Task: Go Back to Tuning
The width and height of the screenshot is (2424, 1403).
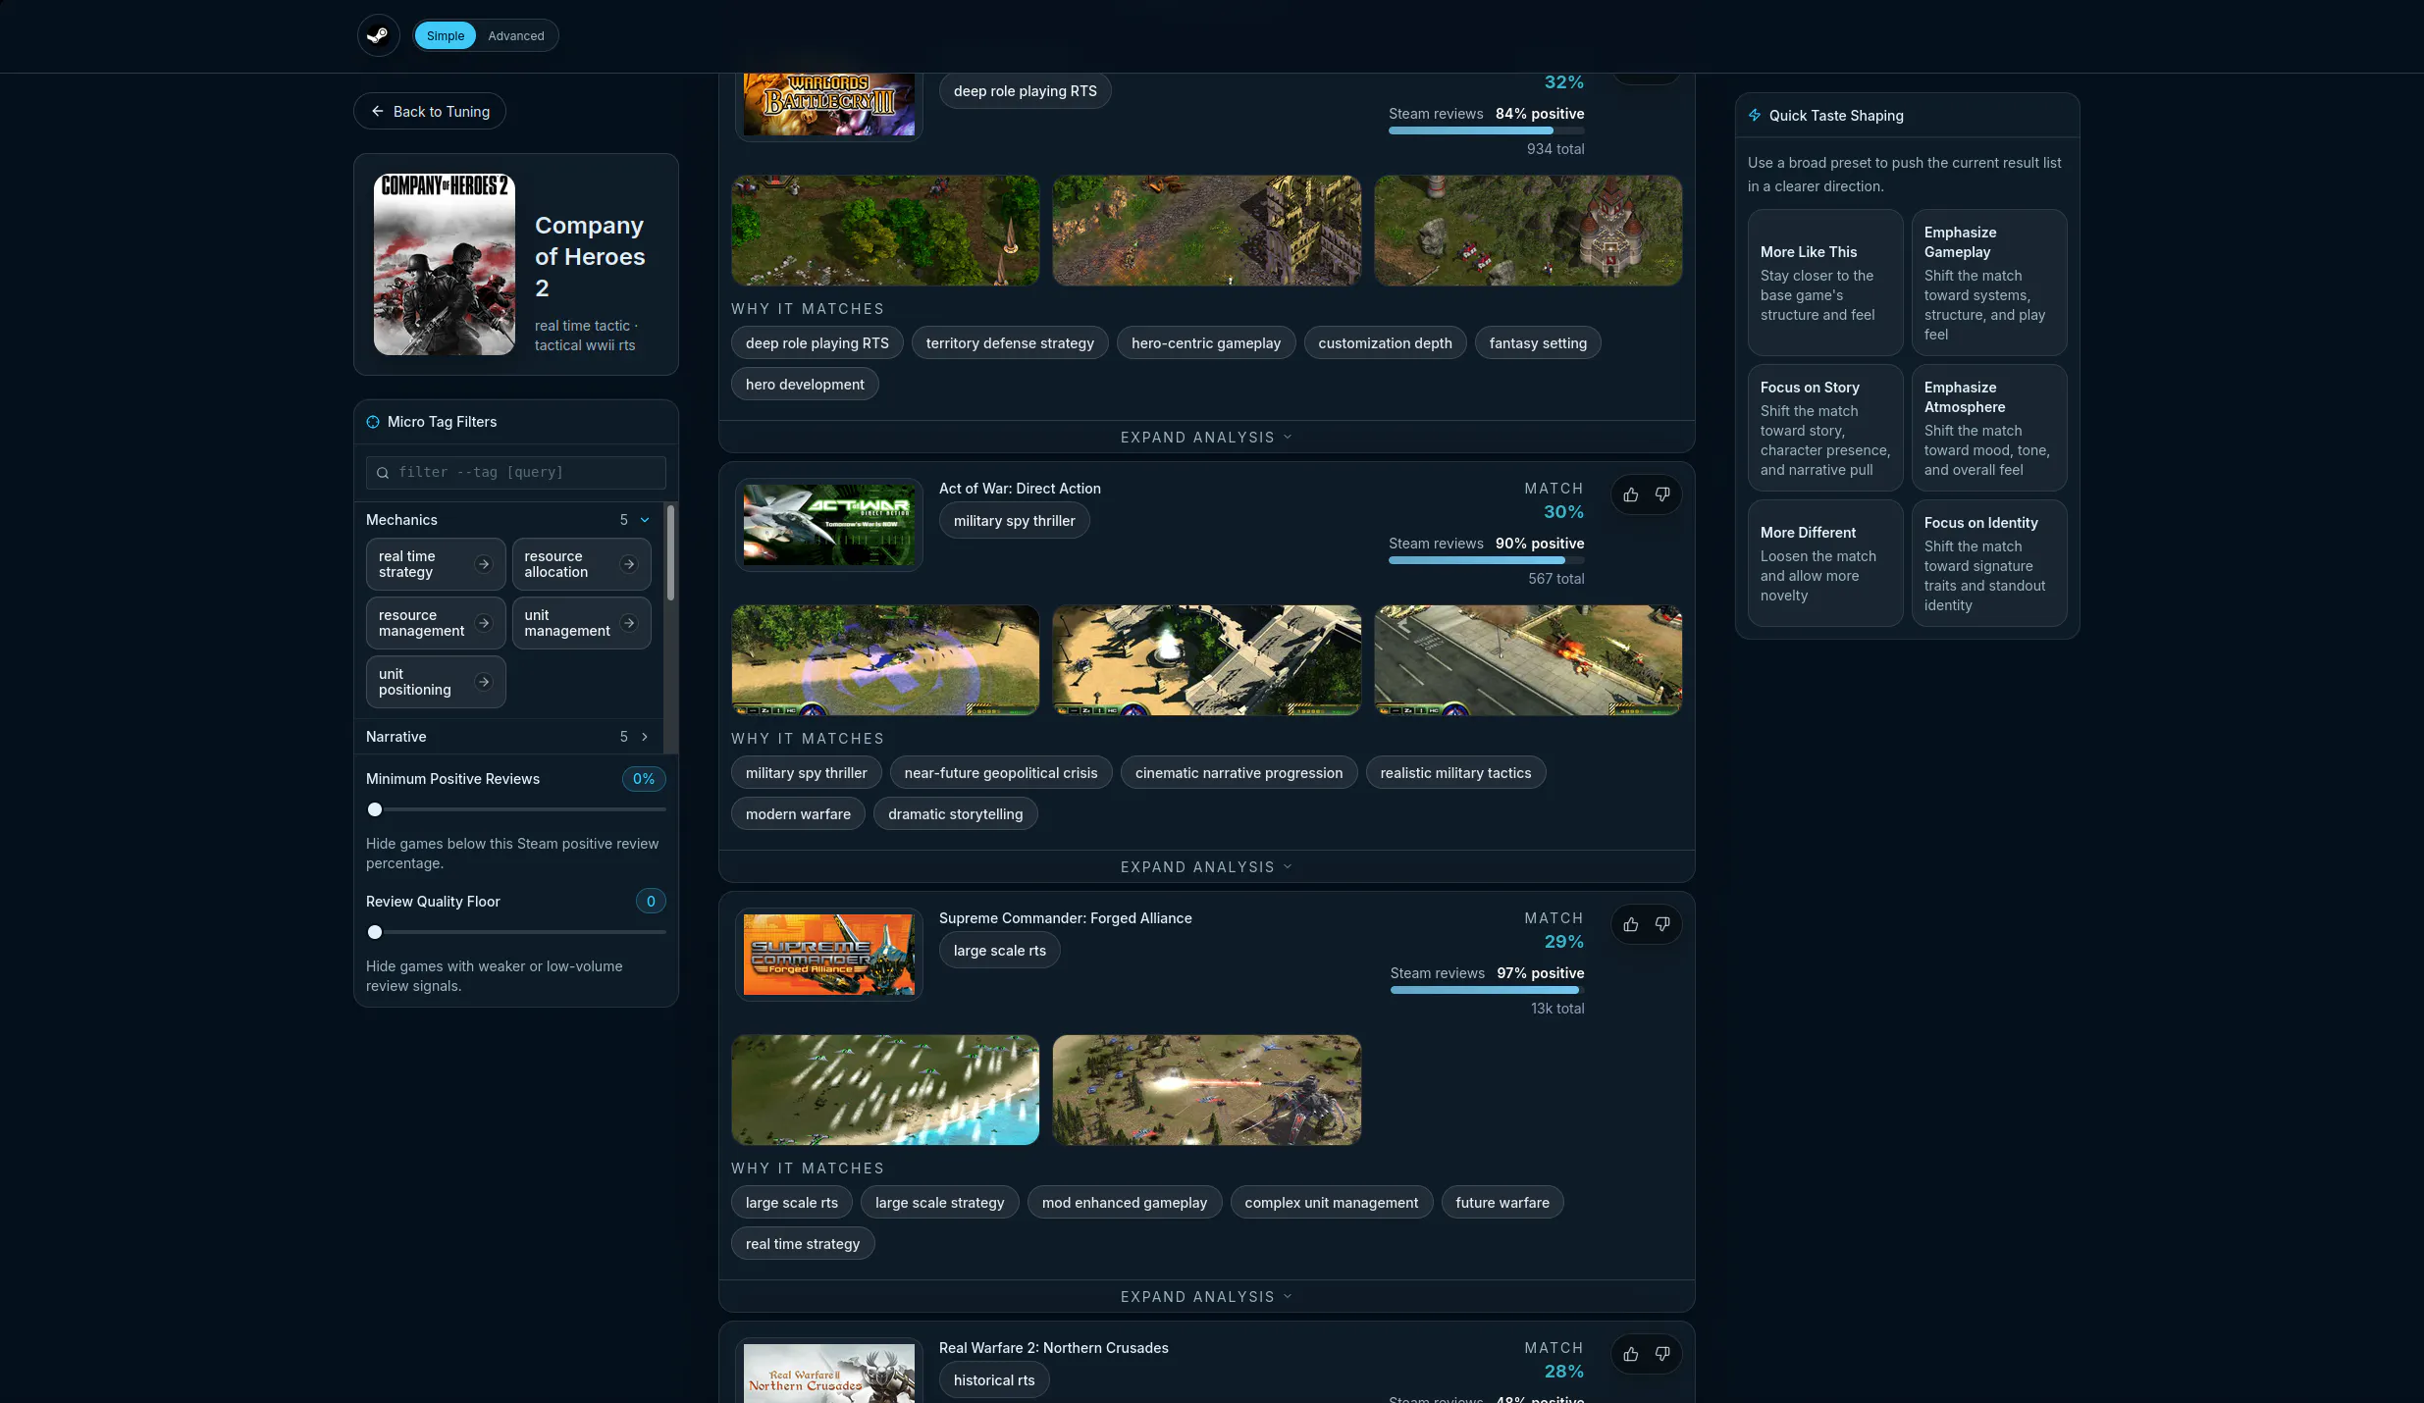Action: 430,112
